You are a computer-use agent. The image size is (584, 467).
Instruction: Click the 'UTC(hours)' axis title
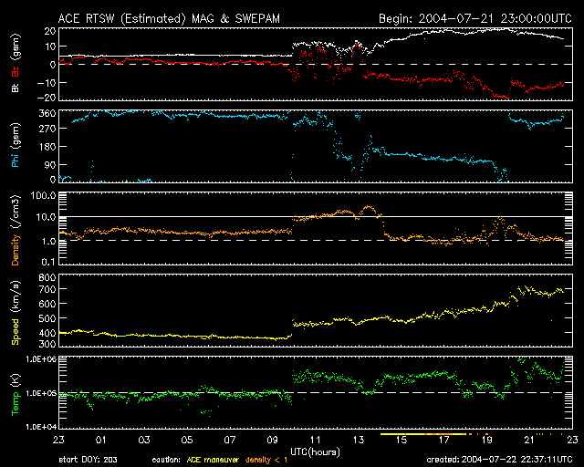coord(315,452)
